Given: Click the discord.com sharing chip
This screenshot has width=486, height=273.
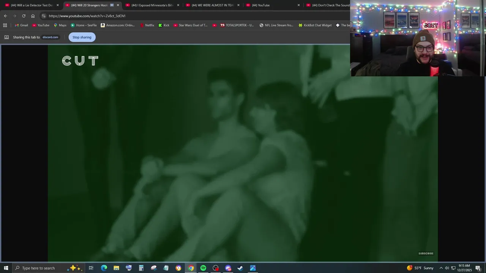Looking at the screenshot, I should (x=50, y=37).
